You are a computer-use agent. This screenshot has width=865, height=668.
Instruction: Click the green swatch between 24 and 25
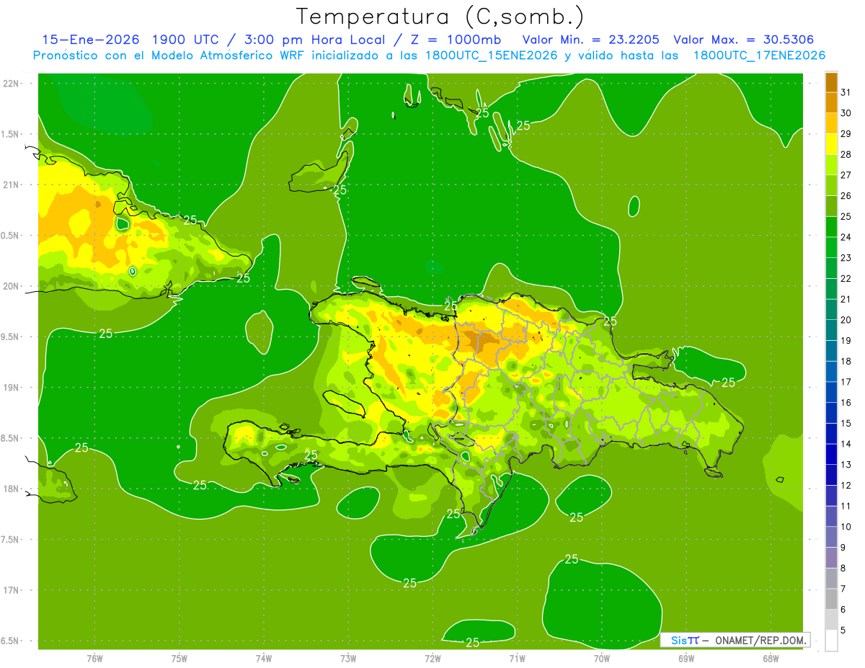click(831, 226)
